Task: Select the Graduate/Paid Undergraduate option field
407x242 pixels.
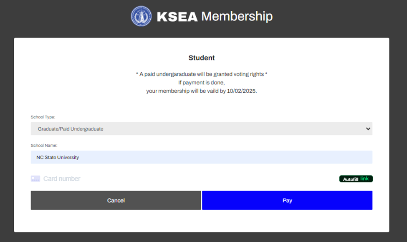Action: [201, 129]
